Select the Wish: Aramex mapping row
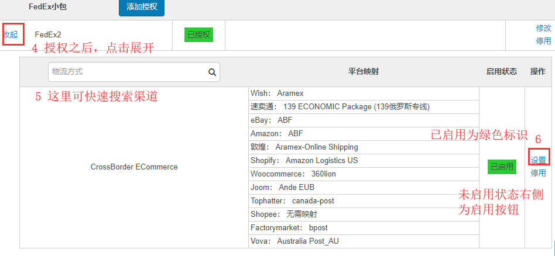 coord(364,94)
